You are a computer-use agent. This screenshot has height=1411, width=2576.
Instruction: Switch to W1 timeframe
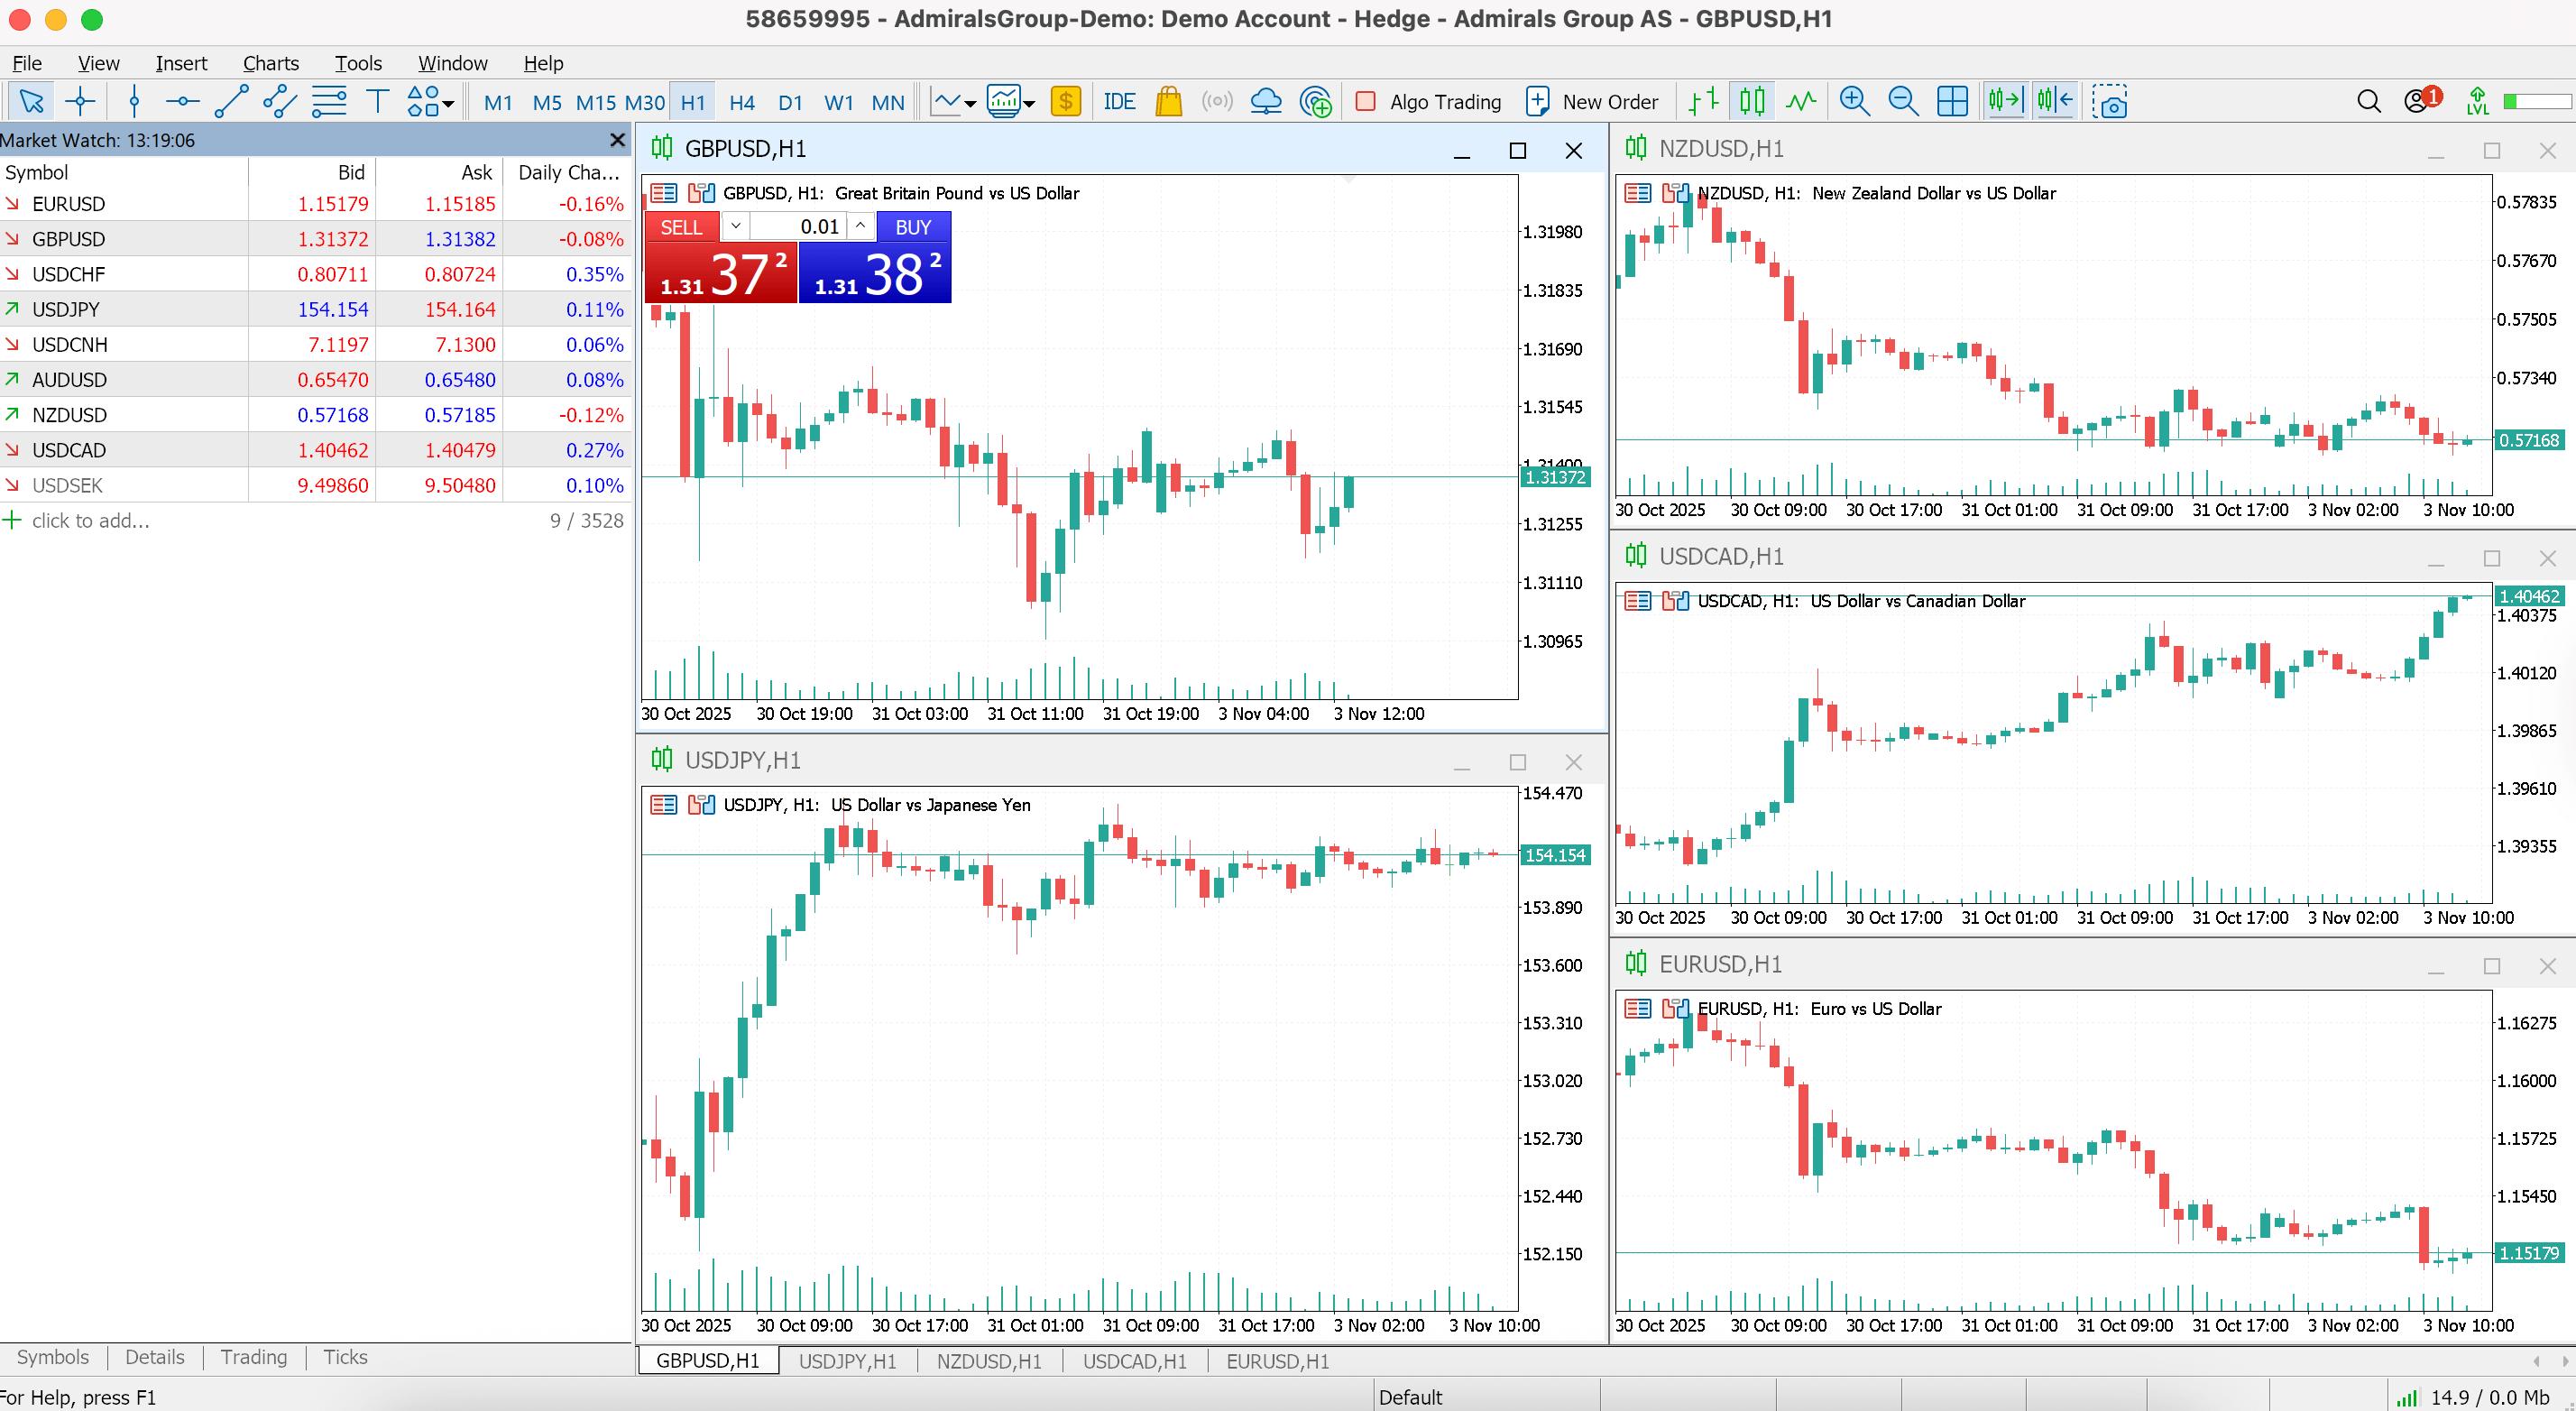pyautogui.click(x=839, y=102)
